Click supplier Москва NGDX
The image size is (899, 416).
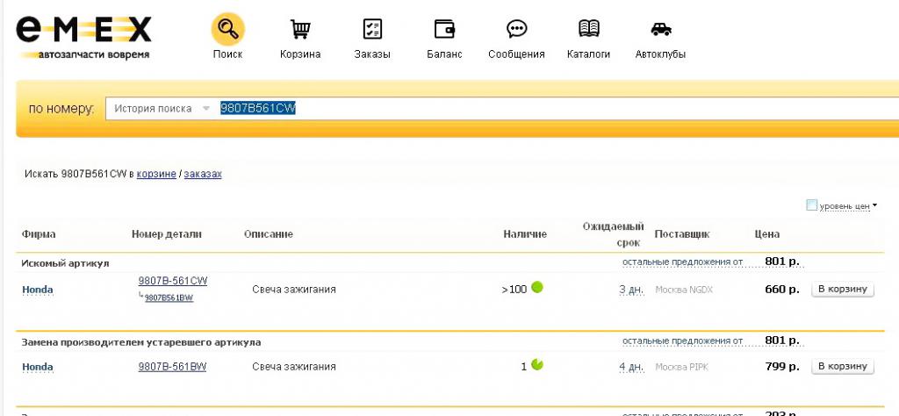point(683,290)
